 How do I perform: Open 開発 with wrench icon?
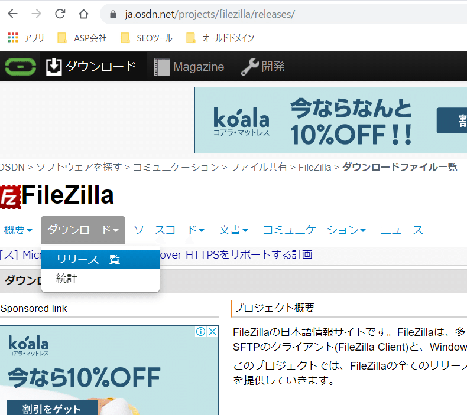(263, 66)
